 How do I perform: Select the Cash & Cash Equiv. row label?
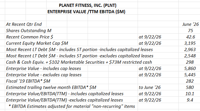coord(79,62)
